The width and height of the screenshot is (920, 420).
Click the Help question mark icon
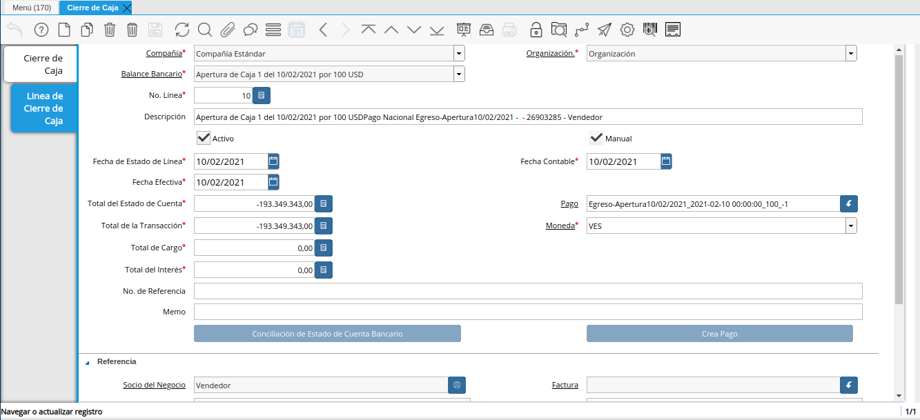(x=41, y=30)
